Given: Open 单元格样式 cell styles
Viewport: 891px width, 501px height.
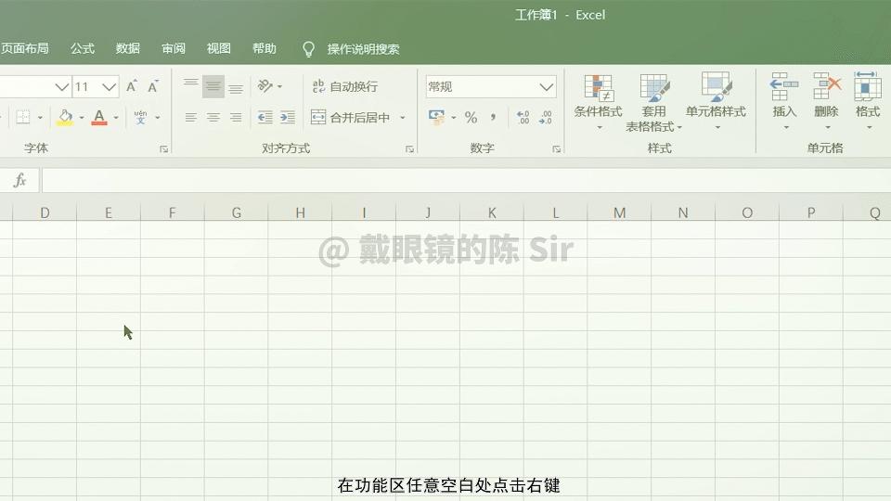Looking at the screenshot, I should [716, 102].
